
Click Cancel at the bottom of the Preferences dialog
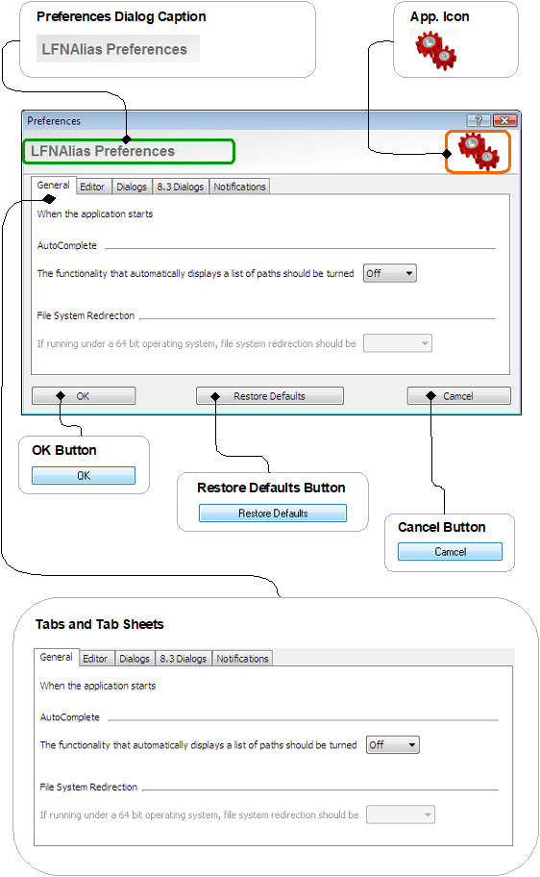point(458,396)
